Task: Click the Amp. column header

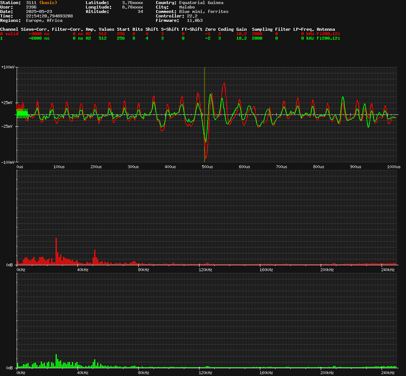Action: [x=90, y=29]
